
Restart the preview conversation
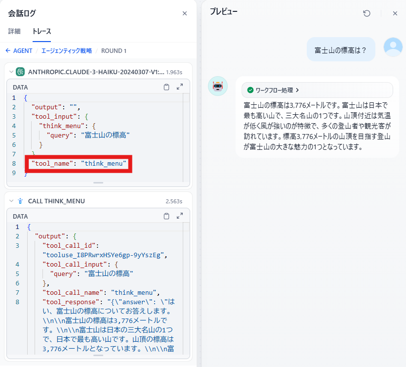(x=366, y=13)
